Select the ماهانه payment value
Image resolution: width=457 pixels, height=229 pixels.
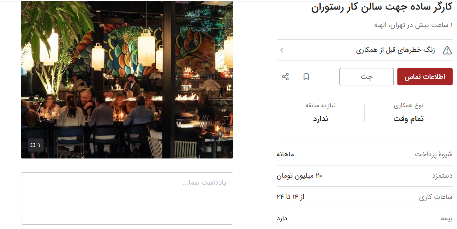tap(286, 154)
